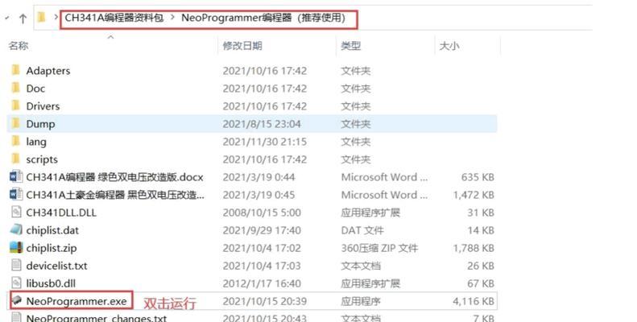Select the lang folder icon

tap(15, 141)
